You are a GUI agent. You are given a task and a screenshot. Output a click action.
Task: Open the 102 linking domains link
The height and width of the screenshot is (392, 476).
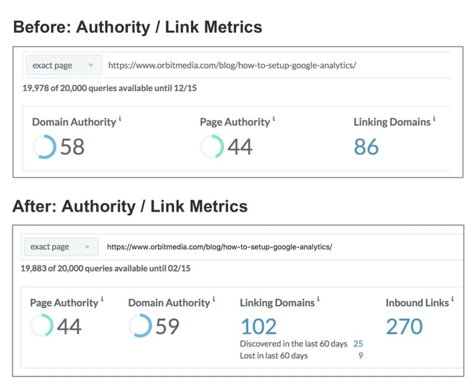259,326
